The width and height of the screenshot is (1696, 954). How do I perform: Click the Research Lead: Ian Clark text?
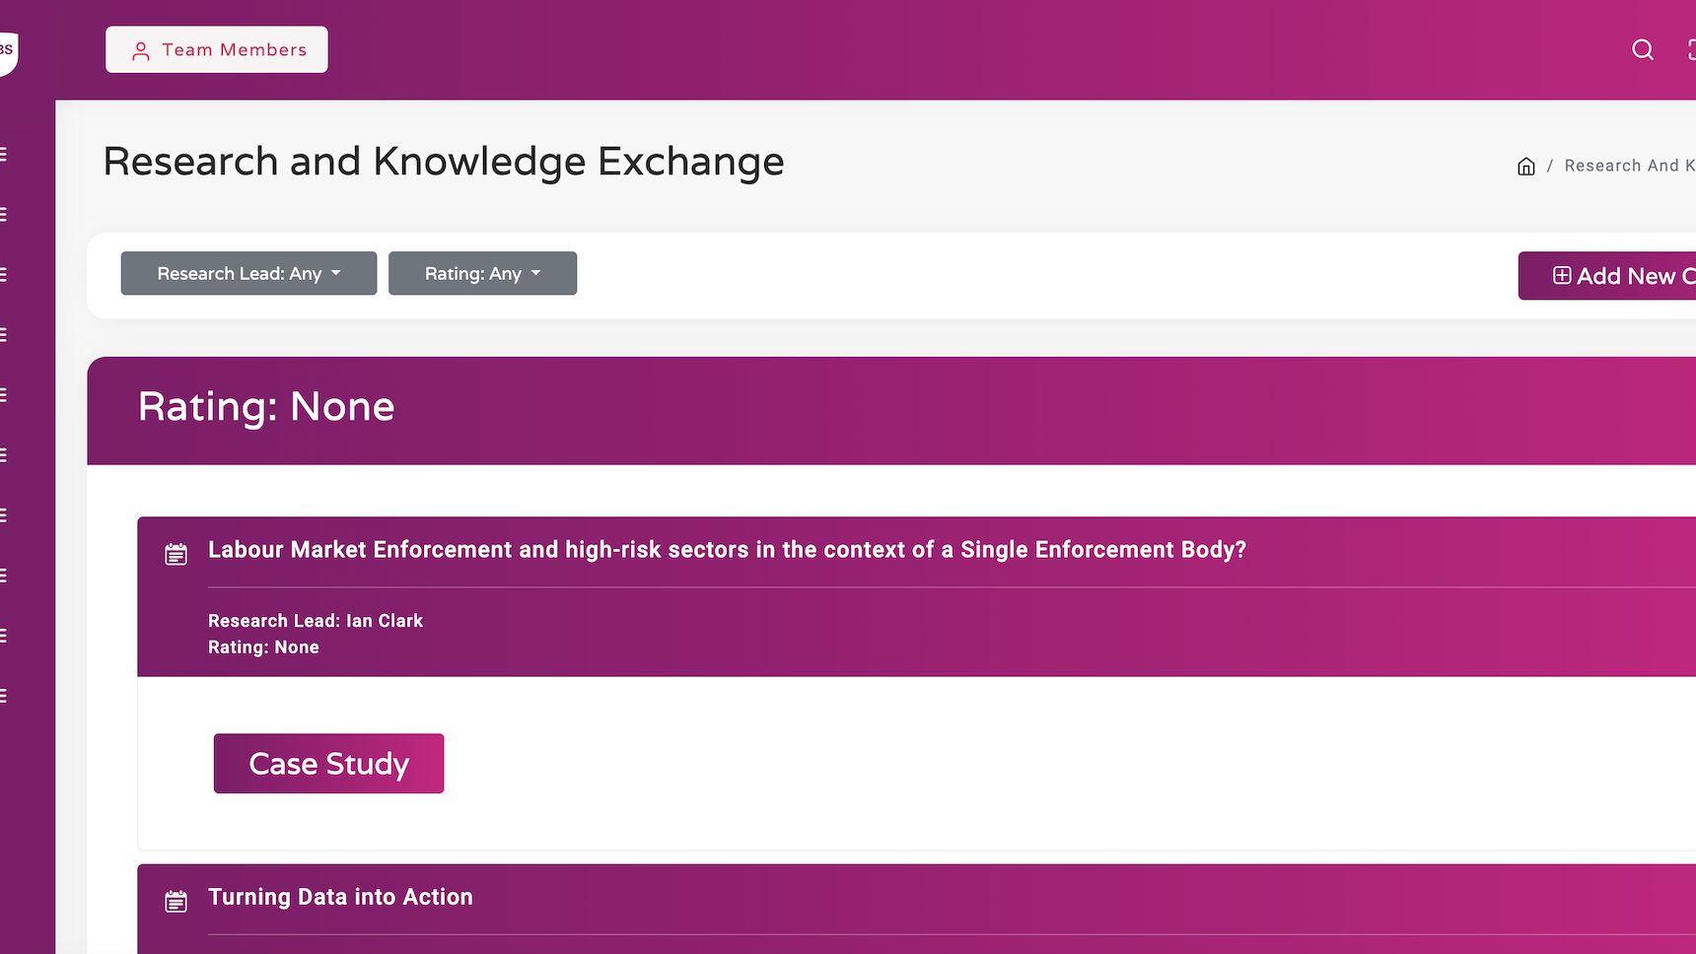coord(316,621)
